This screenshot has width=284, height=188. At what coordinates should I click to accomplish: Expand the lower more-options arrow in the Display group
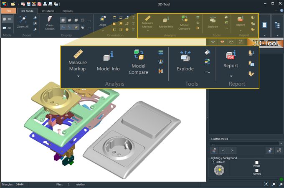coord(89,28)
